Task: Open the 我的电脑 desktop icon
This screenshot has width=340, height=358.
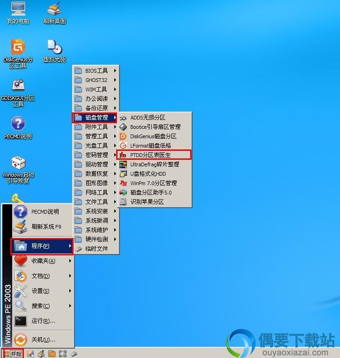Action: coord(18,13)
